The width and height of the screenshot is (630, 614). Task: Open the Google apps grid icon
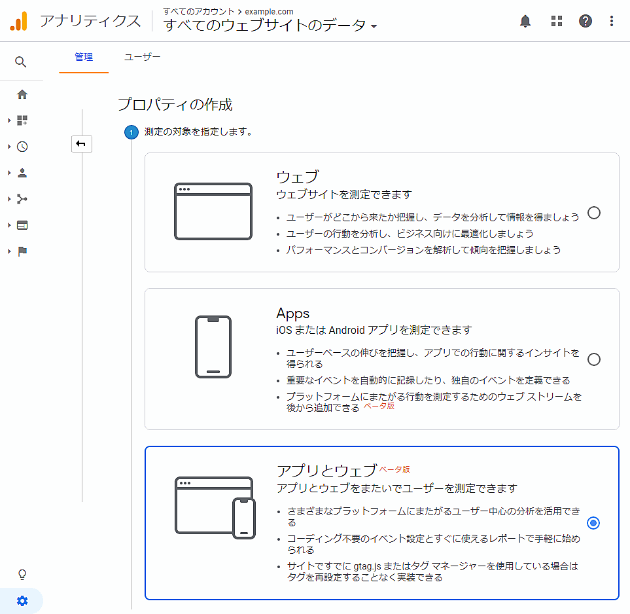(556, 21)
